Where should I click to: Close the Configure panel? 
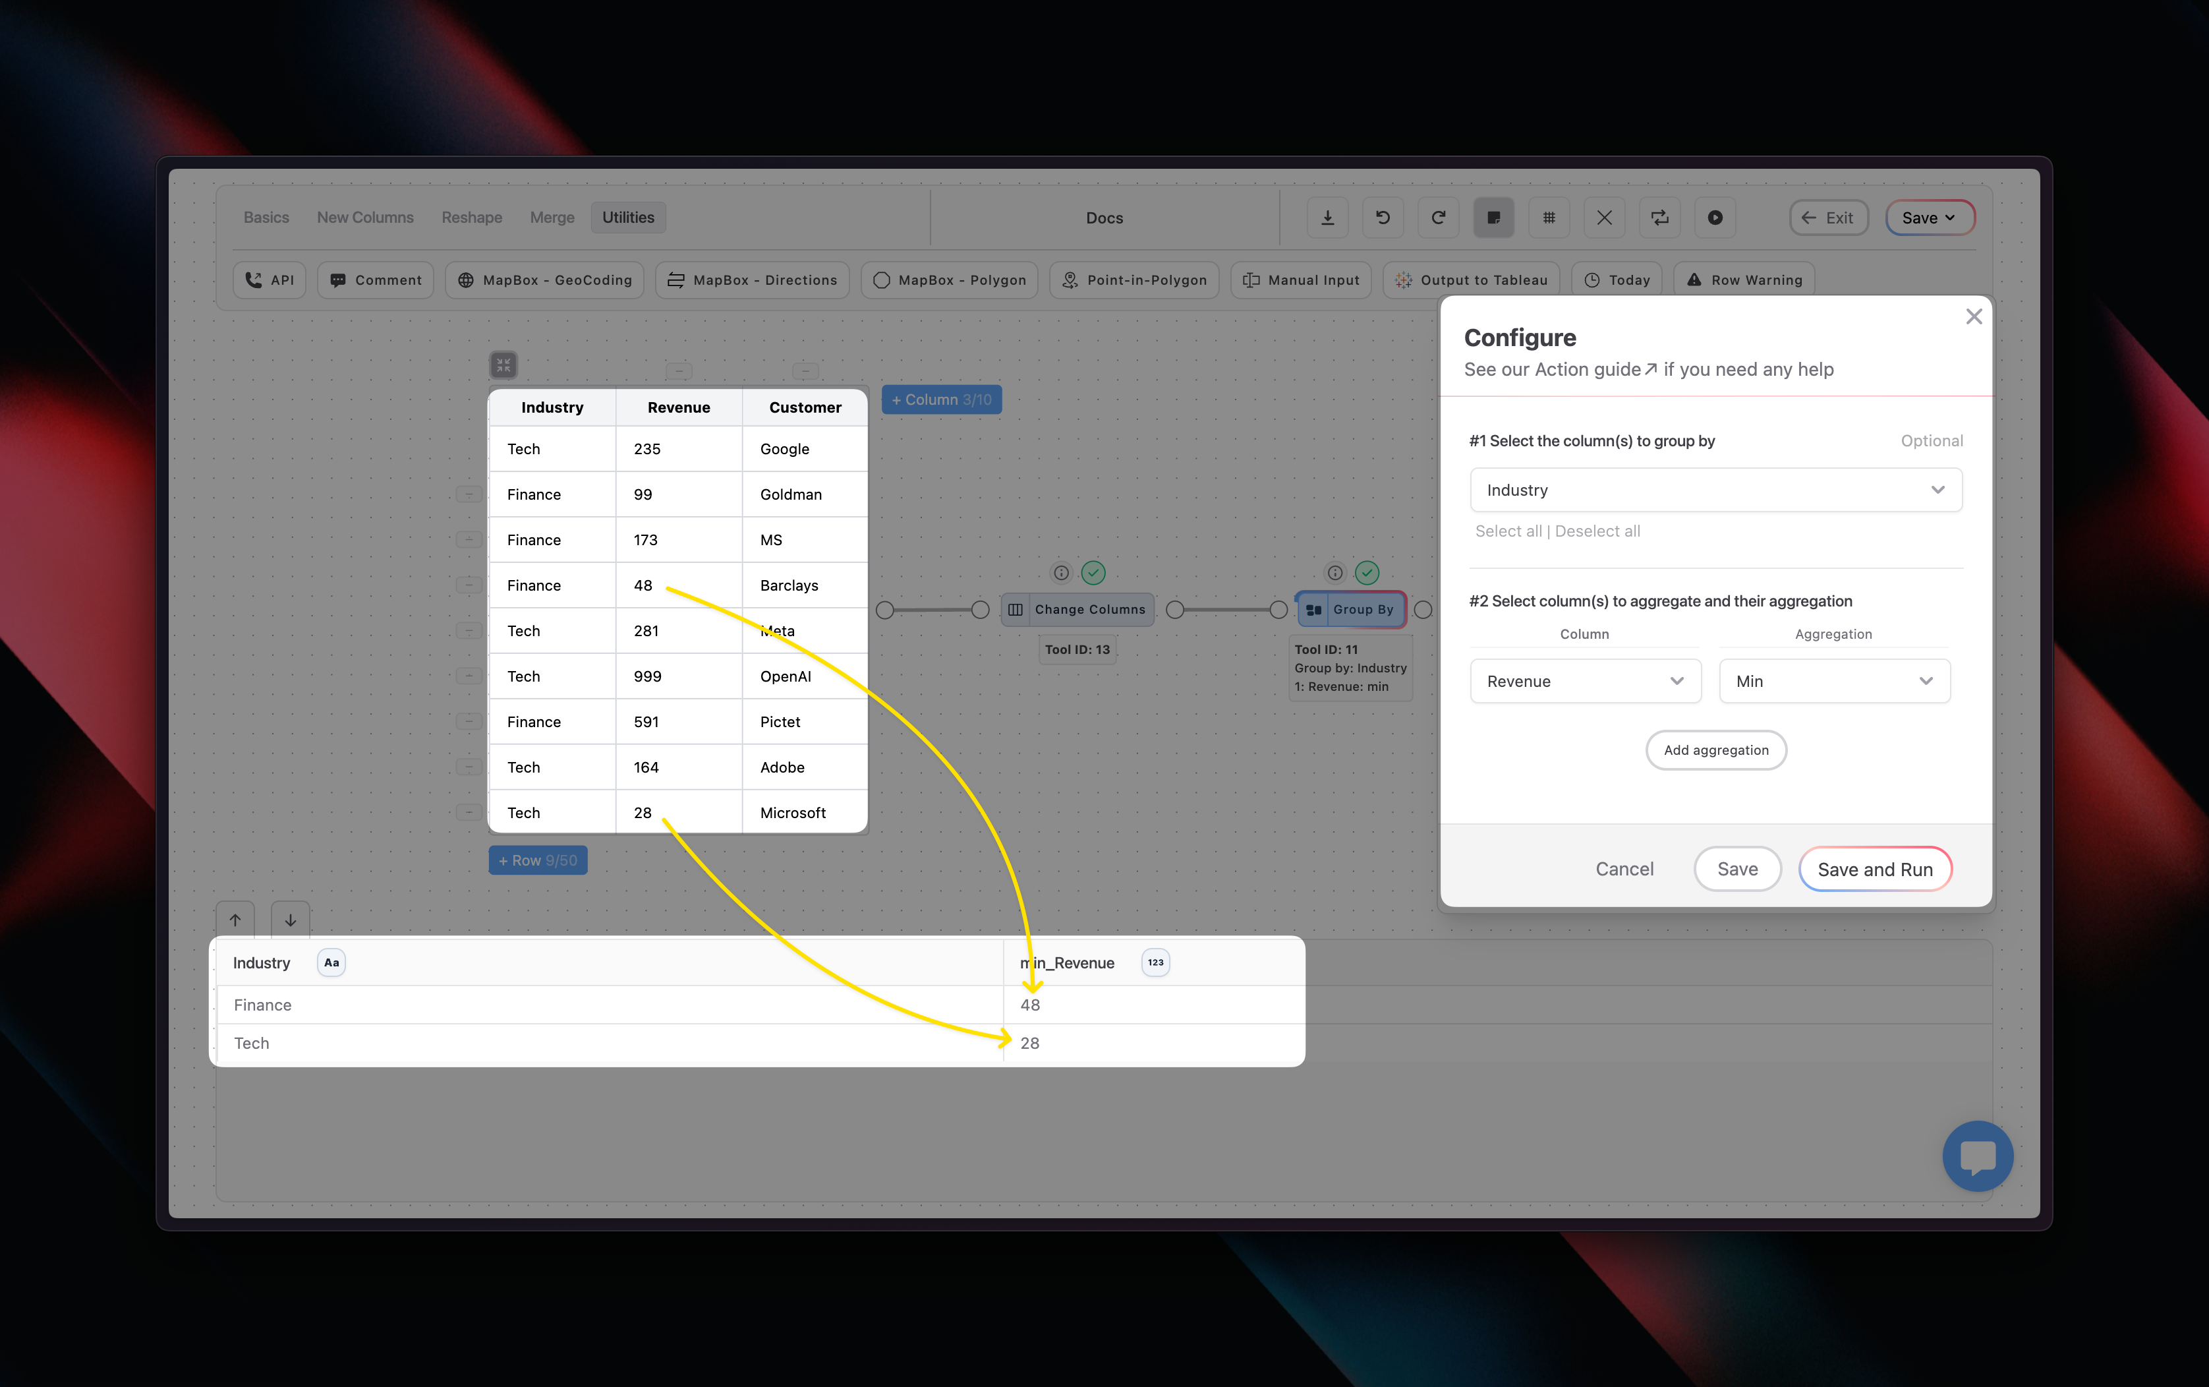[x=1974, y=316]
